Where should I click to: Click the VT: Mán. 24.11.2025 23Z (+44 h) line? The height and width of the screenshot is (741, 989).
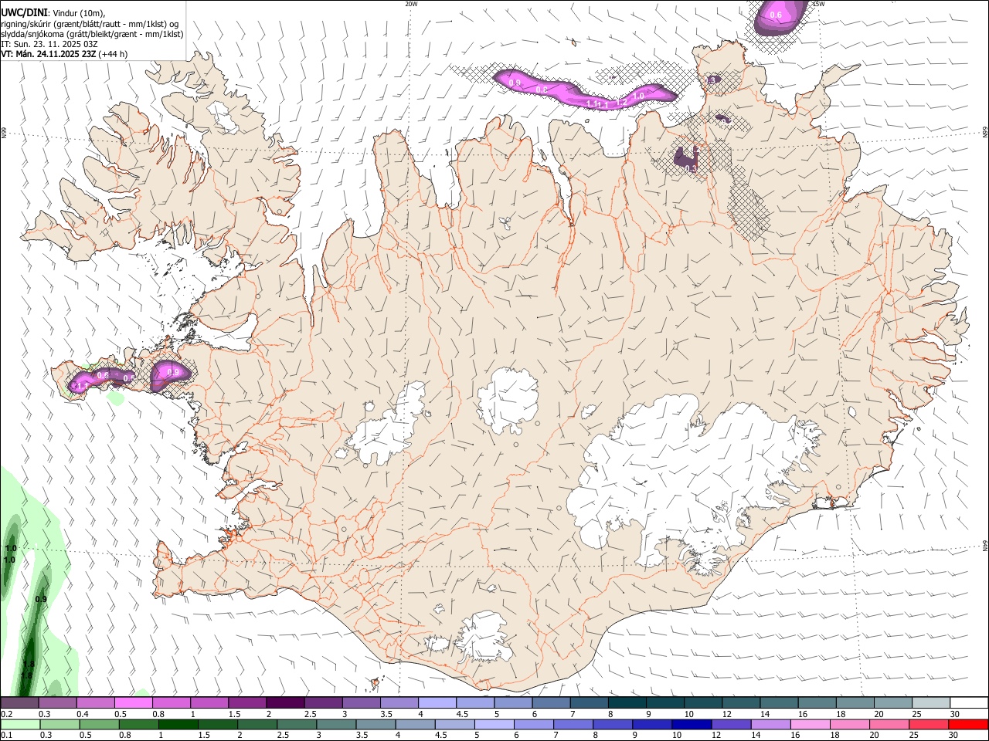click(x=64, y=54)
